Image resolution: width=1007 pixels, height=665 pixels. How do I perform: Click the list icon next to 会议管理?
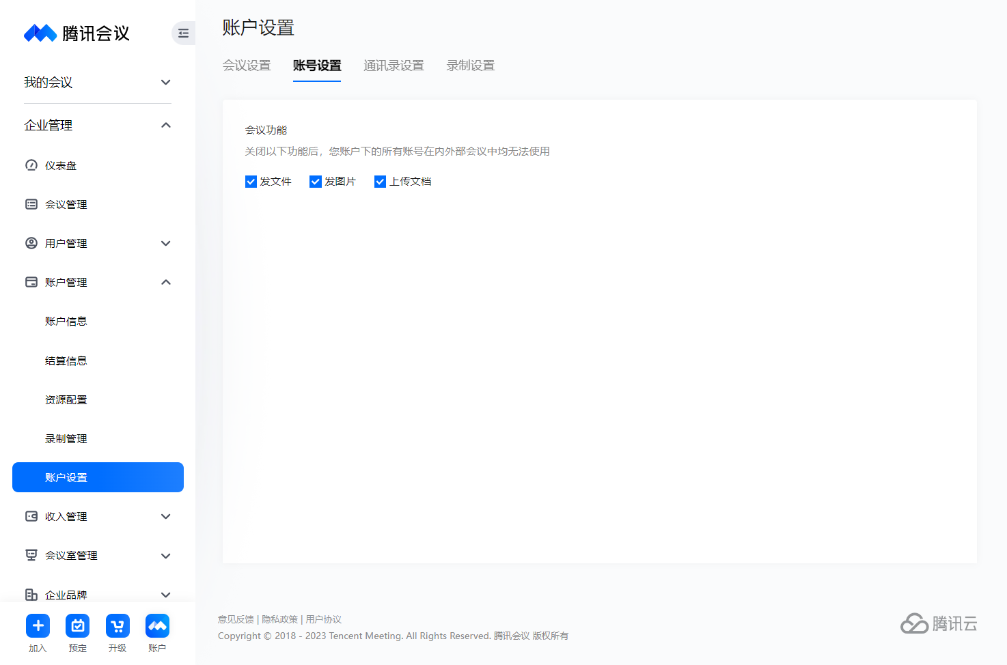point(31,204)
